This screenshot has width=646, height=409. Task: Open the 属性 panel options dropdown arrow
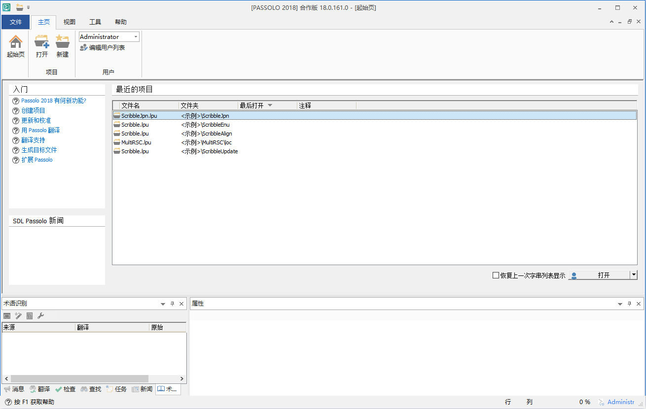[x=620, y=304]
